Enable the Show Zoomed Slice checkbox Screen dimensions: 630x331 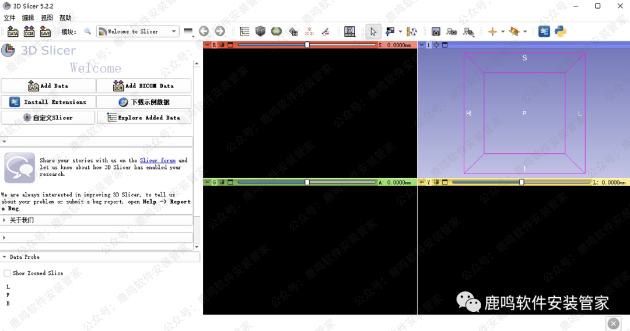(7, 273)
